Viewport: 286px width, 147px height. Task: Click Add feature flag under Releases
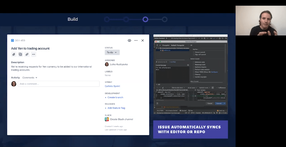tap(116, 108)
